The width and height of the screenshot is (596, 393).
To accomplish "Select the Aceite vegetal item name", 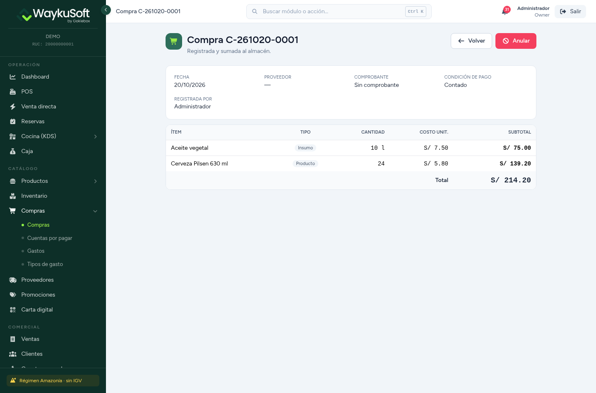I will click(x=190, y=148).
